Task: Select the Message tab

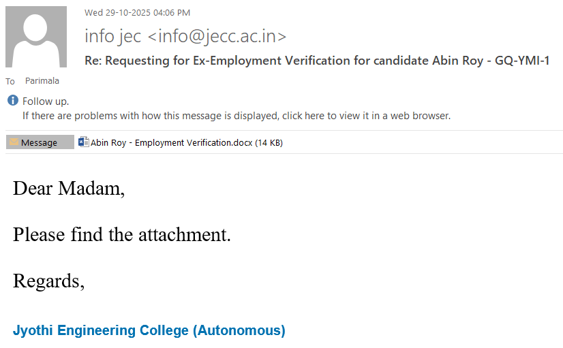Action: point(40,142)
